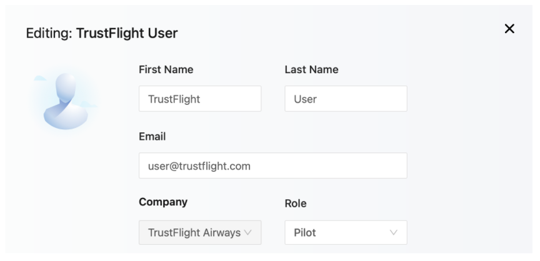The image size is (540, 261).
Task: Click the chevron arrow in Company dropdown
Action: tap(249, 233)
